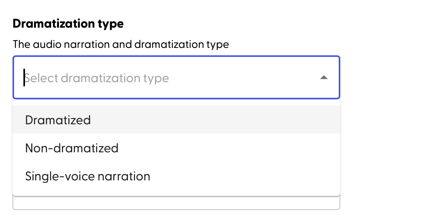Click the placeholder text 'Select dramatization type'

97,78
